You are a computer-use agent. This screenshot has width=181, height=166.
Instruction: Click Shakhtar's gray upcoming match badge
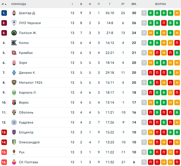[144, 13]
